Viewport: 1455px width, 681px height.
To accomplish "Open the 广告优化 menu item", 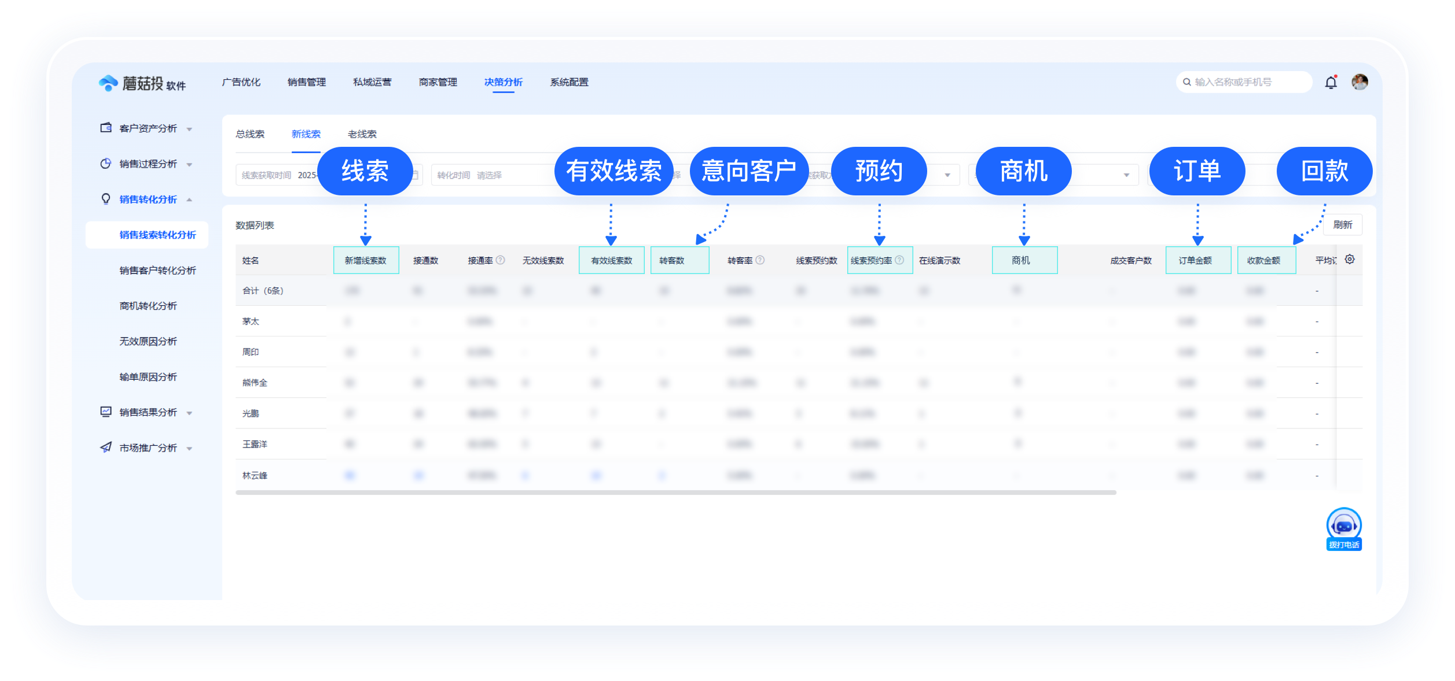I will tap(241, 82).
